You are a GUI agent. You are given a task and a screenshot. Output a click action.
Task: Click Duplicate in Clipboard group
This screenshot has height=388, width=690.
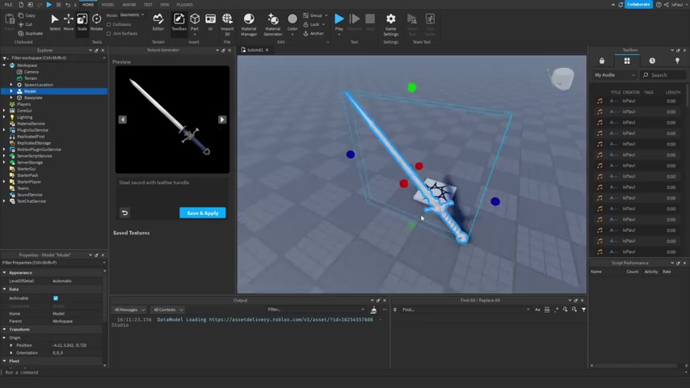pyautogui.click(x=31, y=33)
